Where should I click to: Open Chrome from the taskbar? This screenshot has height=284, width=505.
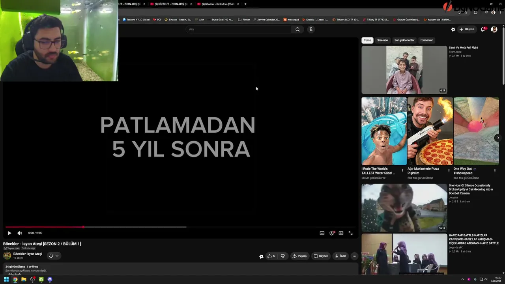15,279
